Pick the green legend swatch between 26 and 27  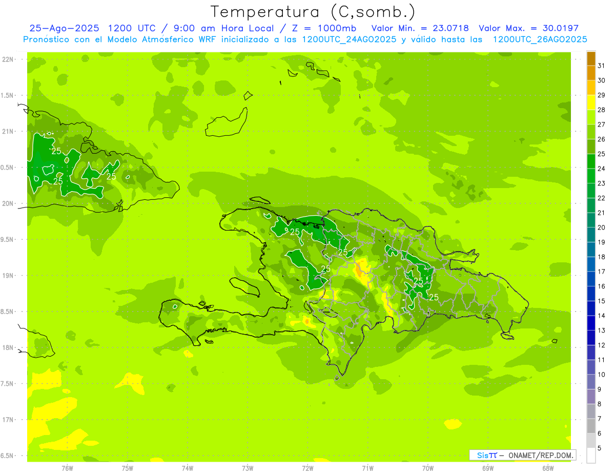click(591, 132)
